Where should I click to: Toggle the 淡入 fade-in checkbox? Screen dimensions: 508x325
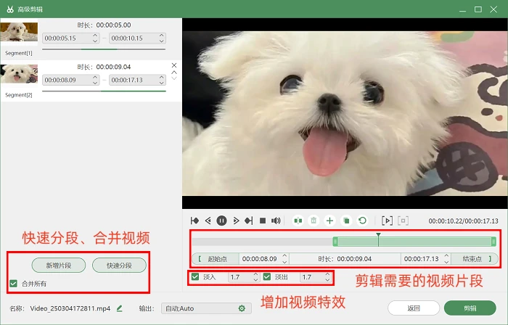pos(195,277)
